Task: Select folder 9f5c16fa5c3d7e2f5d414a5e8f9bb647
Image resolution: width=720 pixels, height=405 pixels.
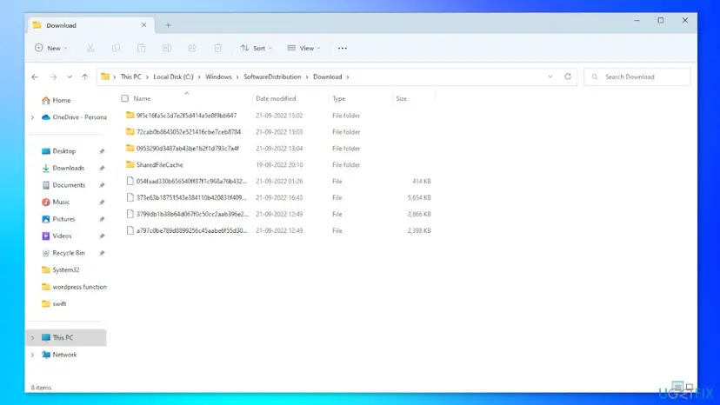Action: (181, 116)
